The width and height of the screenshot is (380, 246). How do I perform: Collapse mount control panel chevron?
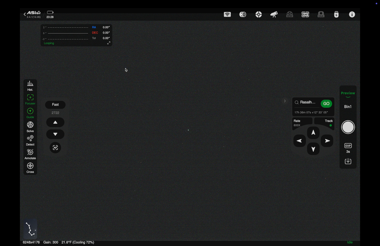click(285, 101)
